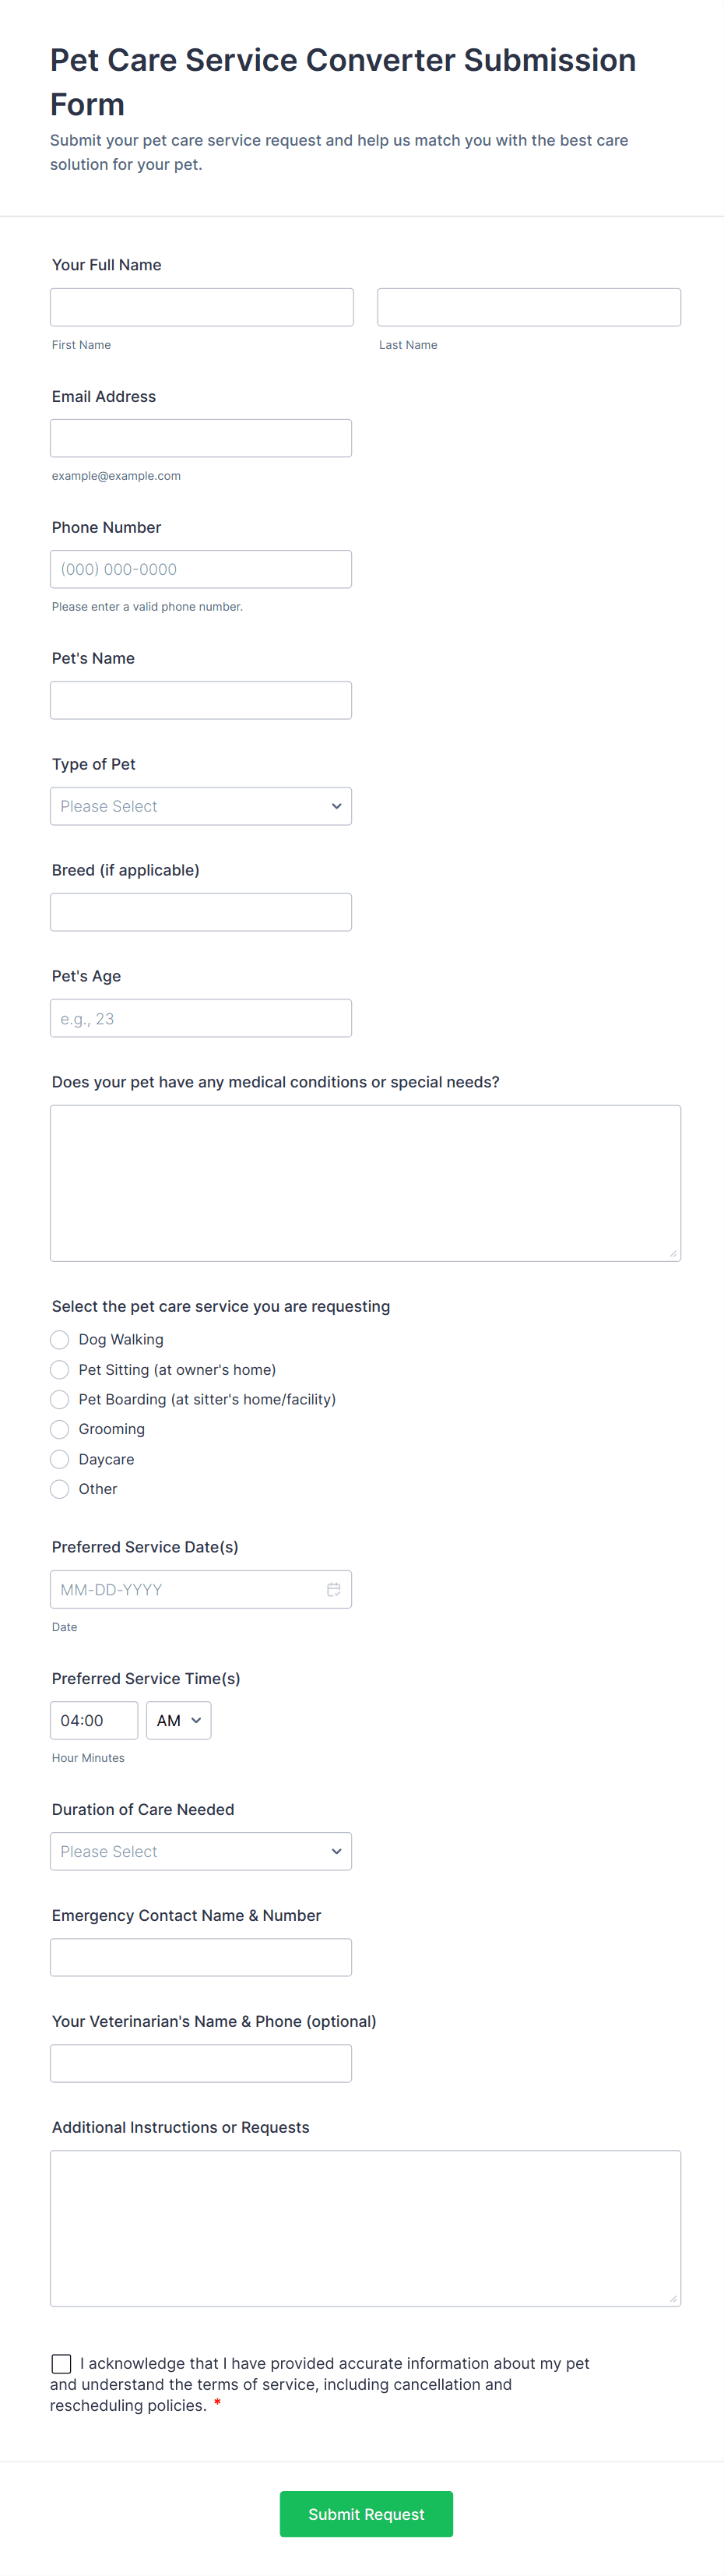Screen dimensions: 724x2576
Task: Click the Phone Number input
Action: (x=201, y=569)
